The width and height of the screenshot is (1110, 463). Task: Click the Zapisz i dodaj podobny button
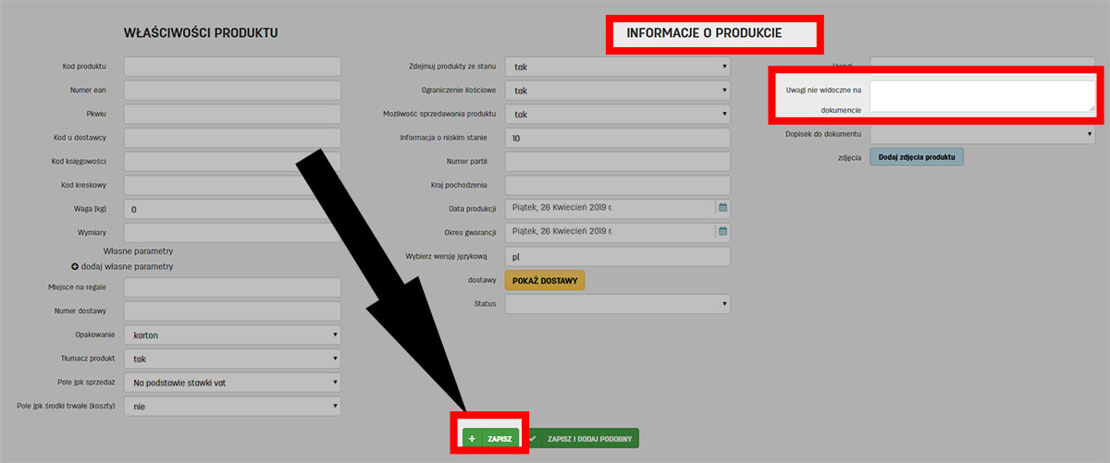588,439
